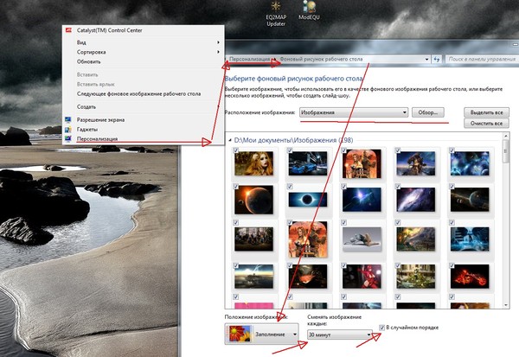Viewport: 519px width, 357px height.
Task: Open Гаджеты from the context menu
Action: [x=87, y=130]
